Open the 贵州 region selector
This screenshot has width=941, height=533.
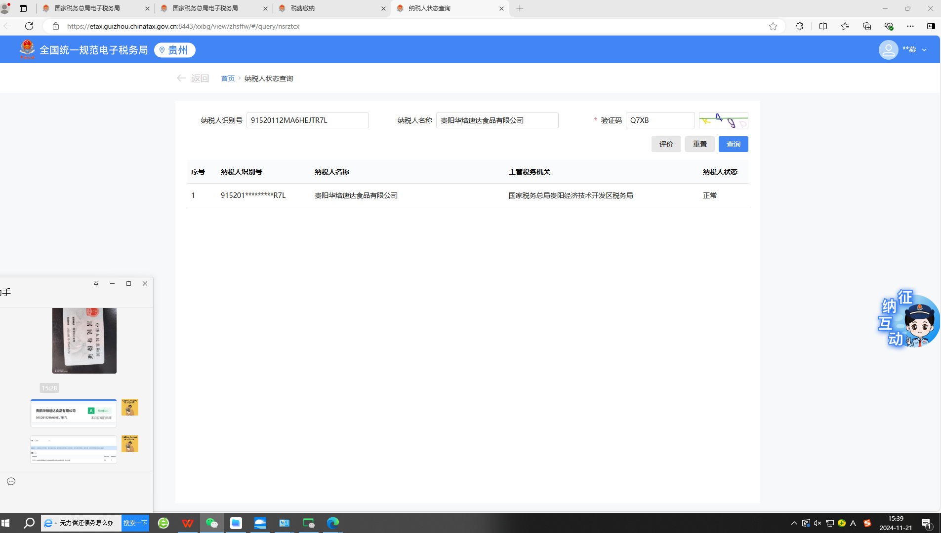tap(175, 50)
